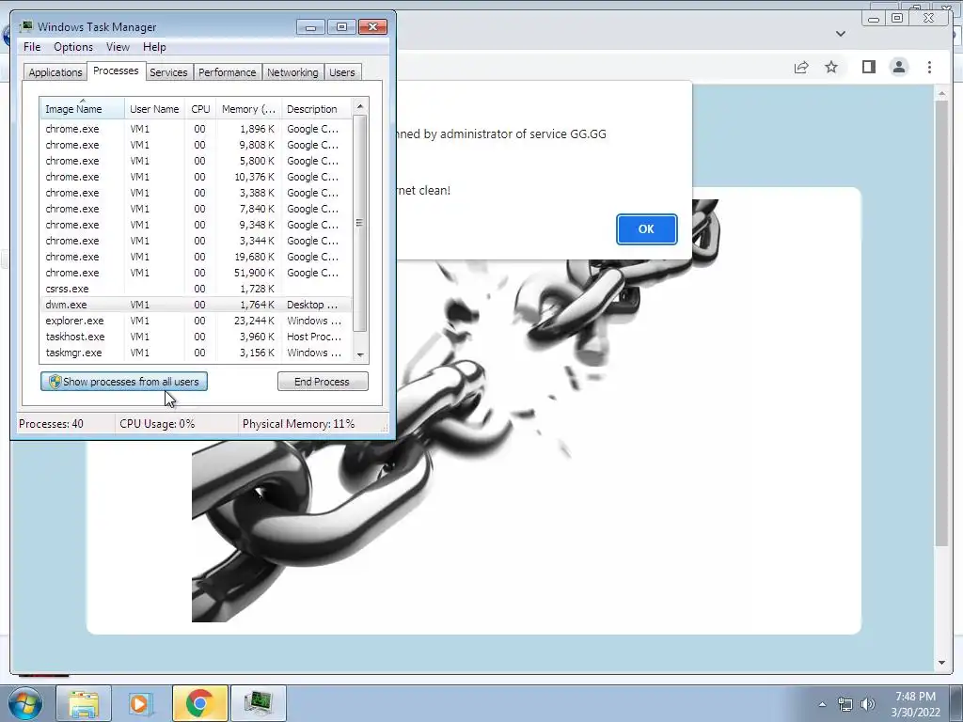
Task: Click process list scroll up arrow
Action: click(x=360, y=106)
